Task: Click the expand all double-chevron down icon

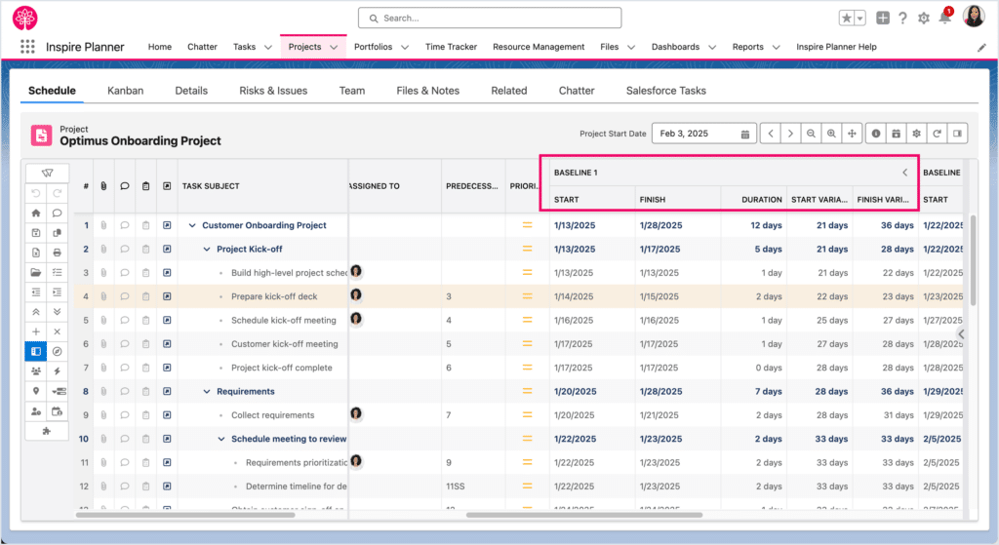Action: pyautogui.click(x=58, y=311)
